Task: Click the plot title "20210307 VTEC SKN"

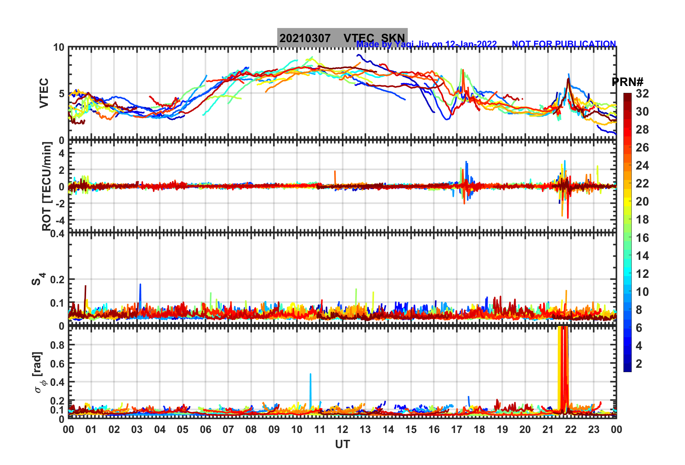Action: pos(342,38)
